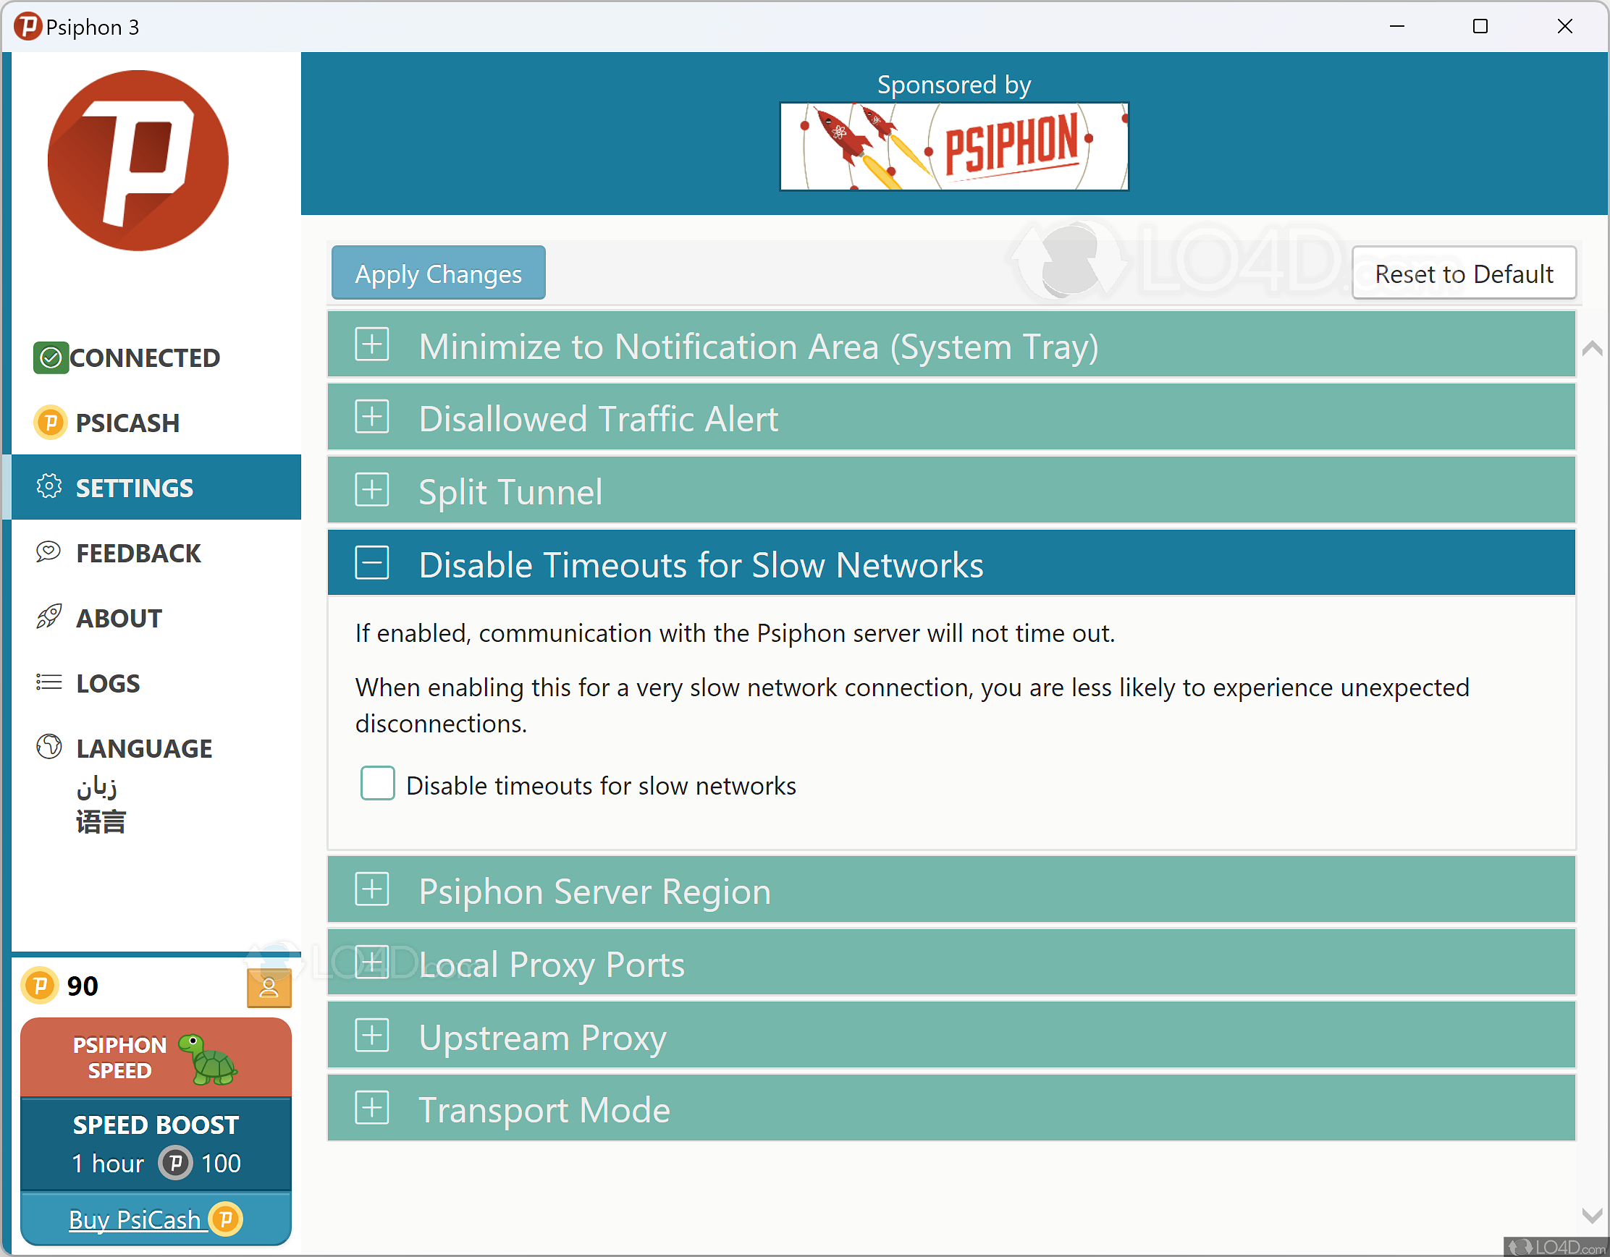
Task: Click the PsiCash coin balance icon
Action: tap(40, 986)
